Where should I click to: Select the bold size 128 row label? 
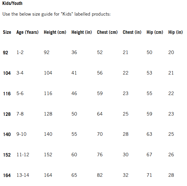pyautogui.click(x=7, y=114)
